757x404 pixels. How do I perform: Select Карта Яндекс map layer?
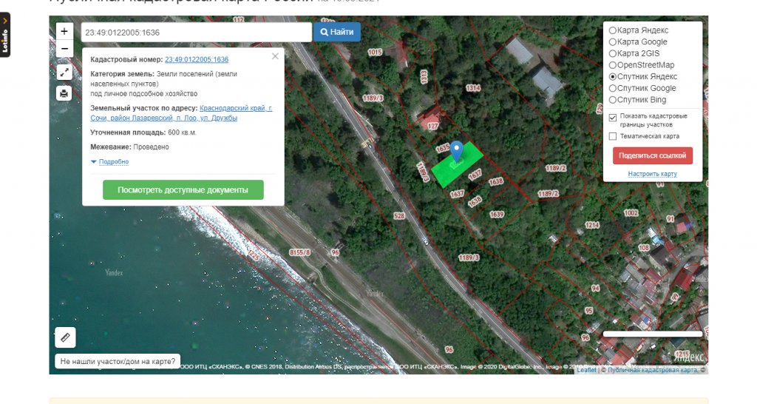click(x=612, y=30)
